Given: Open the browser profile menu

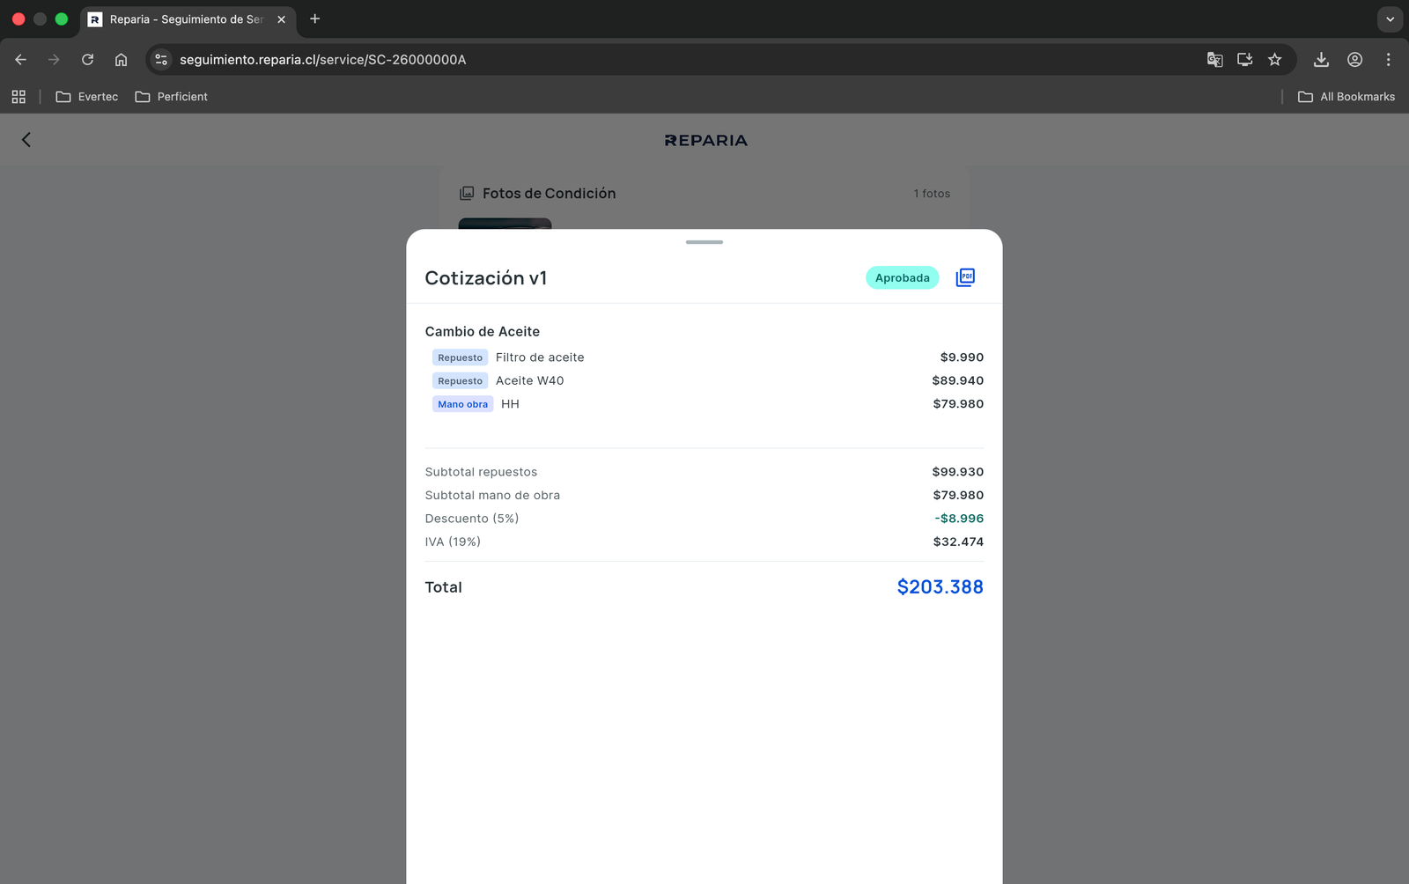Looking at the screenshot, I should [x=1354, y=59].
